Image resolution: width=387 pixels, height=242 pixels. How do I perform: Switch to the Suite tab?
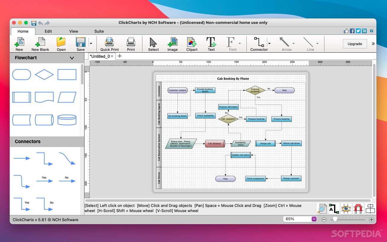coord(99,31)
